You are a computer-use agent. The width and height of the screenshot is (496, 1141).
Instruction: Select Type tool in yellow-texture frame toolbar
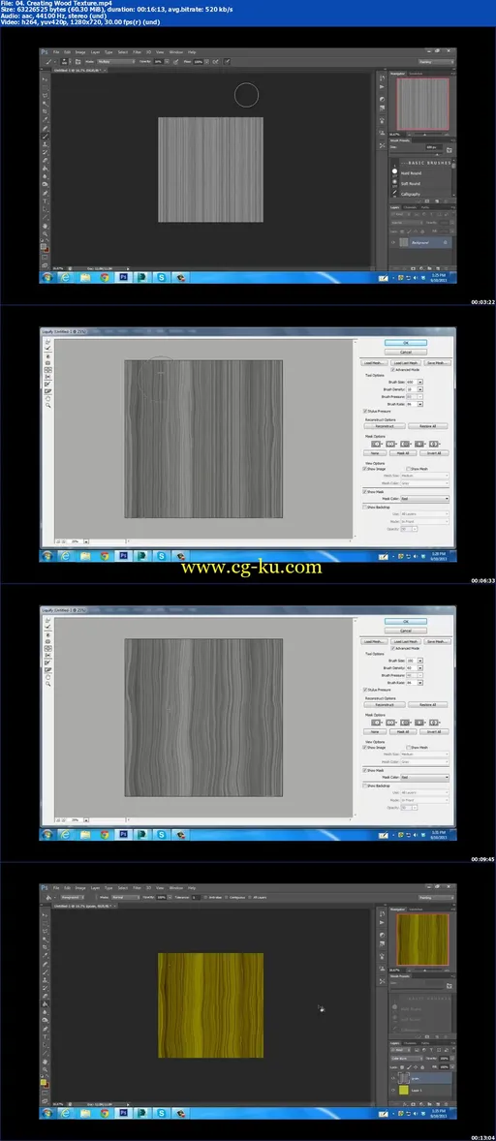pos(45,1037)
